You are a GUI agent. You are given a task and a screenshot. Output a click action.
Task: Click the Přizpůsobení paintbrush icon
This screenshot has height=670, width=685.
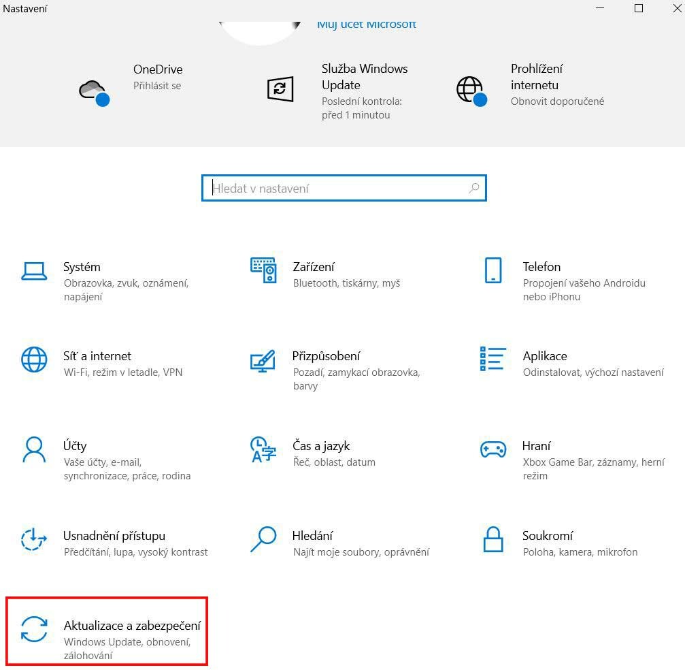click(263, 362)
